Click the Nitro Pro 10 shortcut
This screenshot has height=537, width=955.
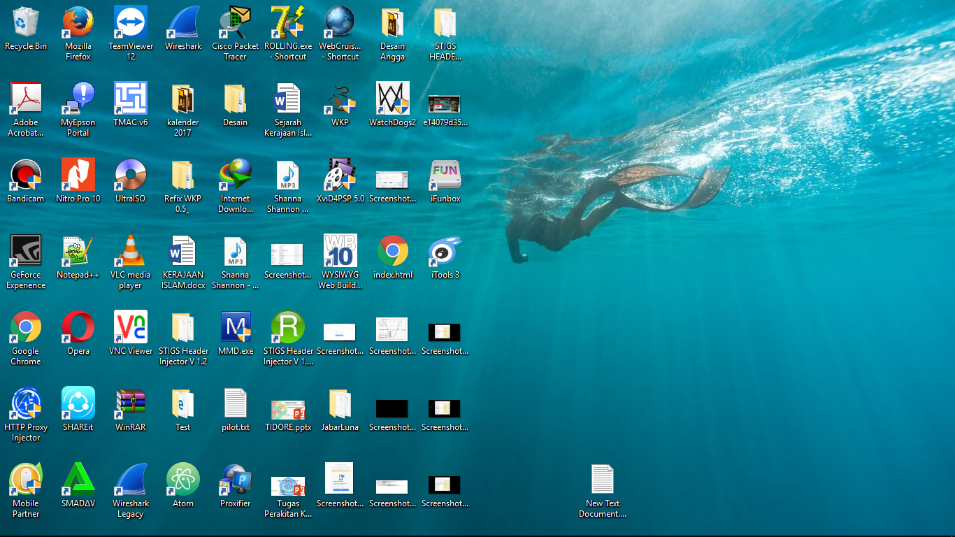click(x=78, y=175)
